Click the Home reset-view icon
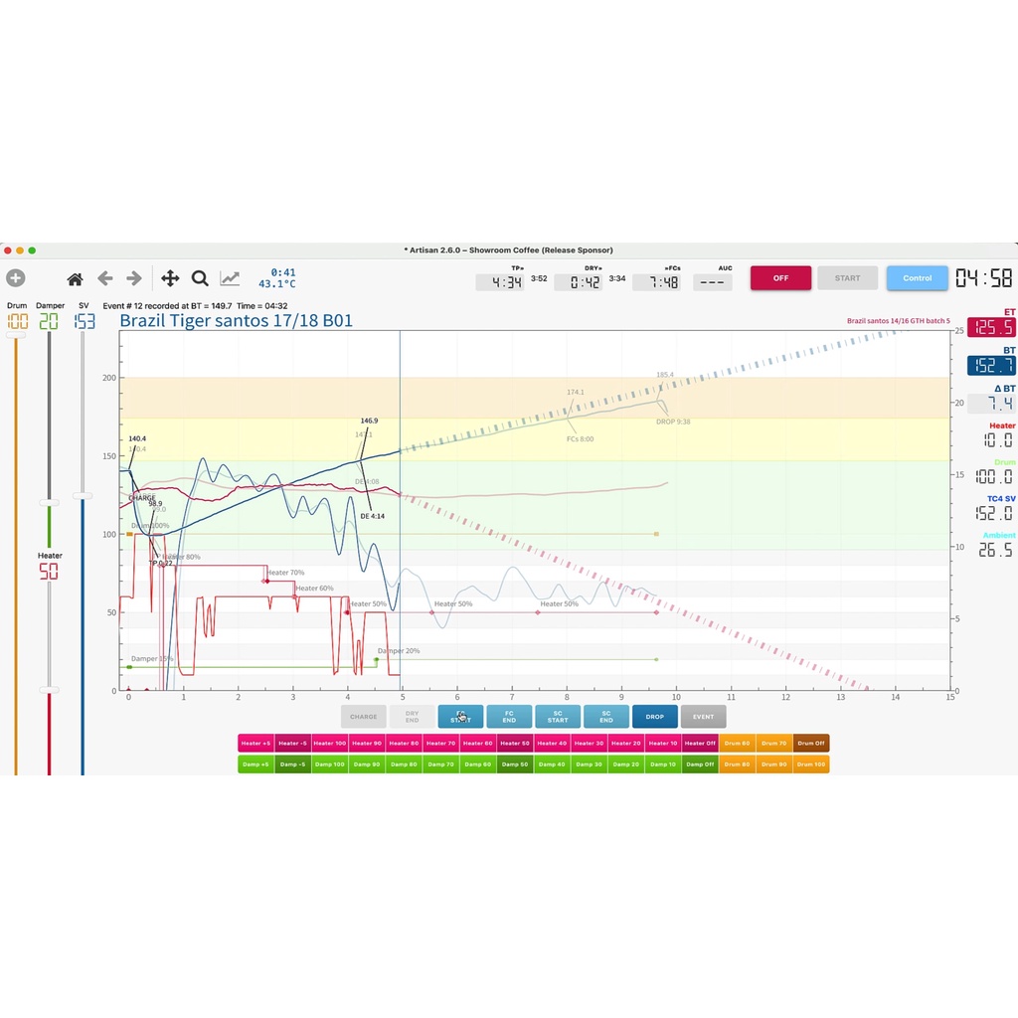This screenshot has width=1018, height=1018. pyautogui.click(x=75, y=279)
